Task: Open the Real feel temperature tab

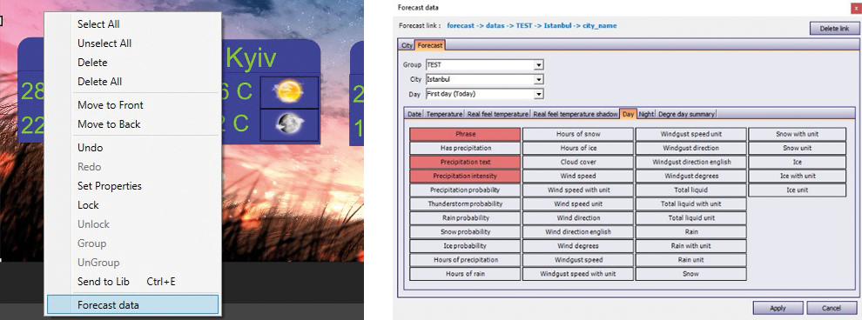Action: pyautogui.click(x=498, y=114)
